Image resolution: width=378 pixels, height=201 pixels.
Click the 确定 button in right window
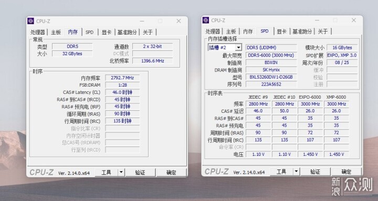(x=346, y=172)
